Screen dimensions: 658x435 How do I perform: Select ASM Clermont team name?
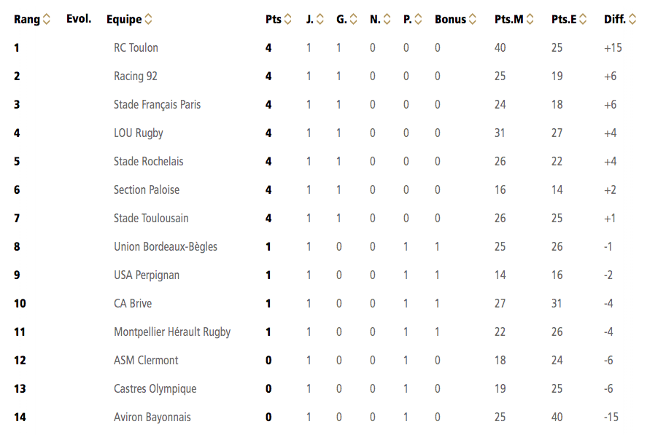pyautogui.click(x=146, y=361)
